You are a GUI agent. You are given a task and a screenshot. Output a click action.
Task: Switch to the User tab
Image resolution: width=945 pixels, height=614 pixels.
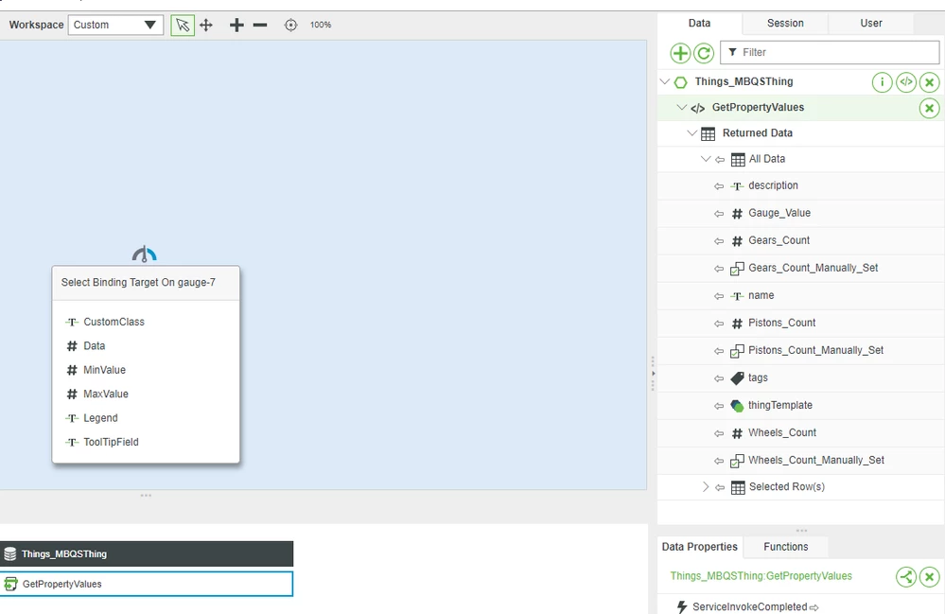(871, 23)
